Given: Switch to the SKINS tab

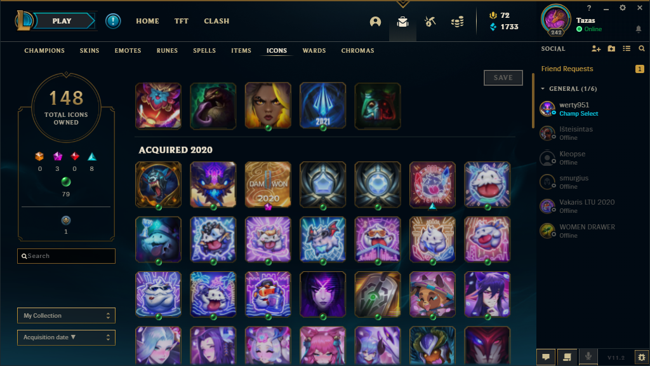Looking at the screenshot, I should tap(90, 51).
